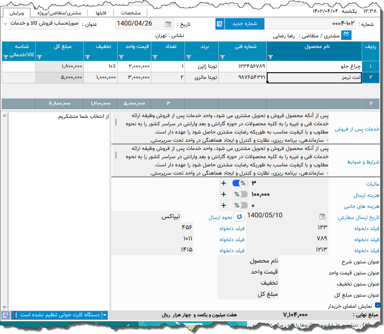Image resolution: width=384 pixels, height=334 pixels.
Task: Click the small blue panel icon at bottom-left corner
Action: [x=5, y=315]
